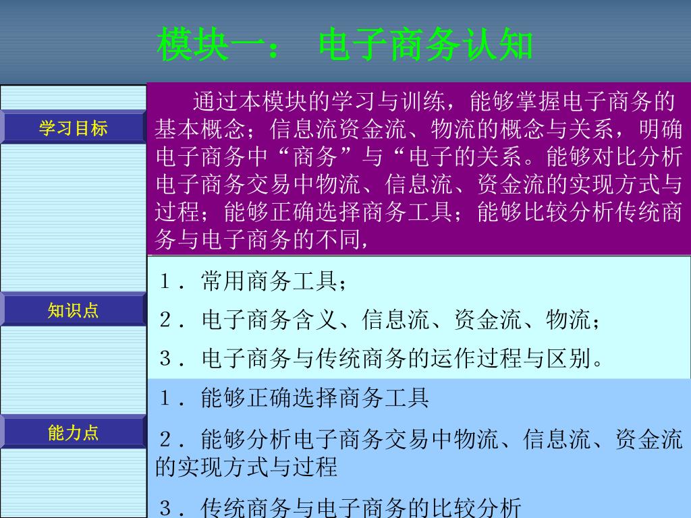This screenshot has height=518, width=691.
Task: Click the line beginning 电子商务中“商务”与
Action: coord(418,156)
